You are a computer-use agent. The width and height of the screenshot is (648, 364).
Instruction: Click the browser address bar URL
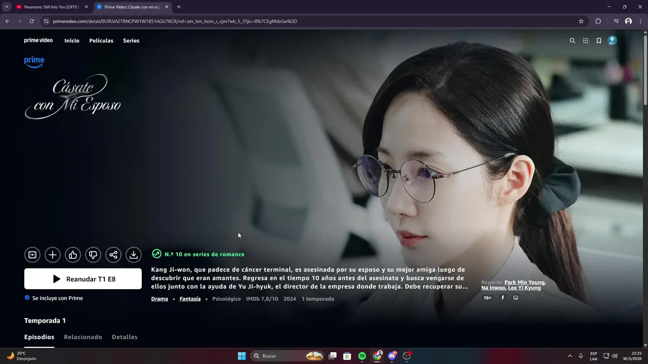click(175, 21)
